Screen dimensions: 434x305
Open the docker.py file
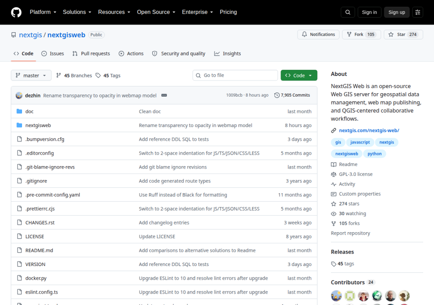coord(36,278)
